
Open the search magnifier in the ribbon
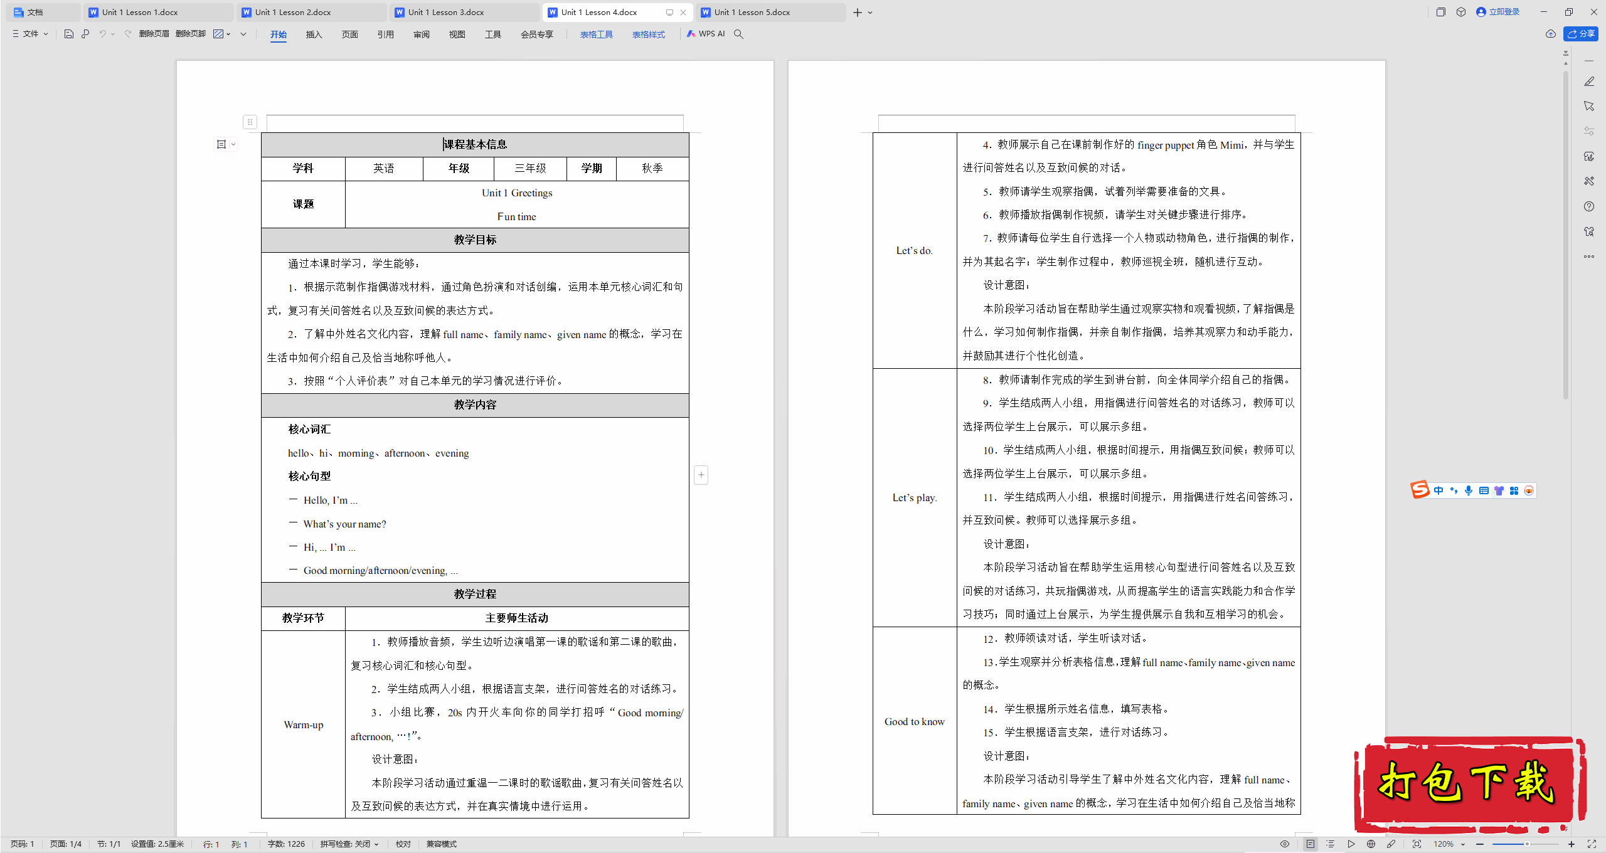[738, 34]
